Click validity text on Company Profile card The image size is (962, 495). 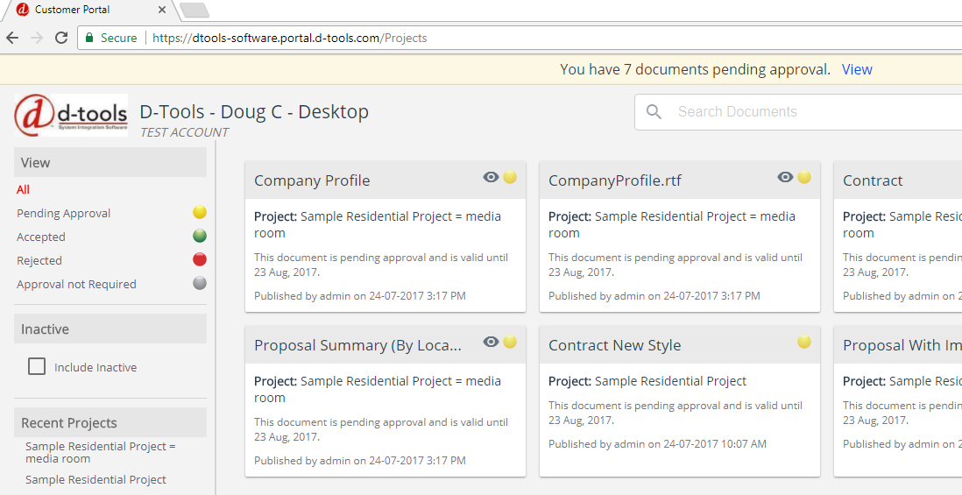pos(381,265)
